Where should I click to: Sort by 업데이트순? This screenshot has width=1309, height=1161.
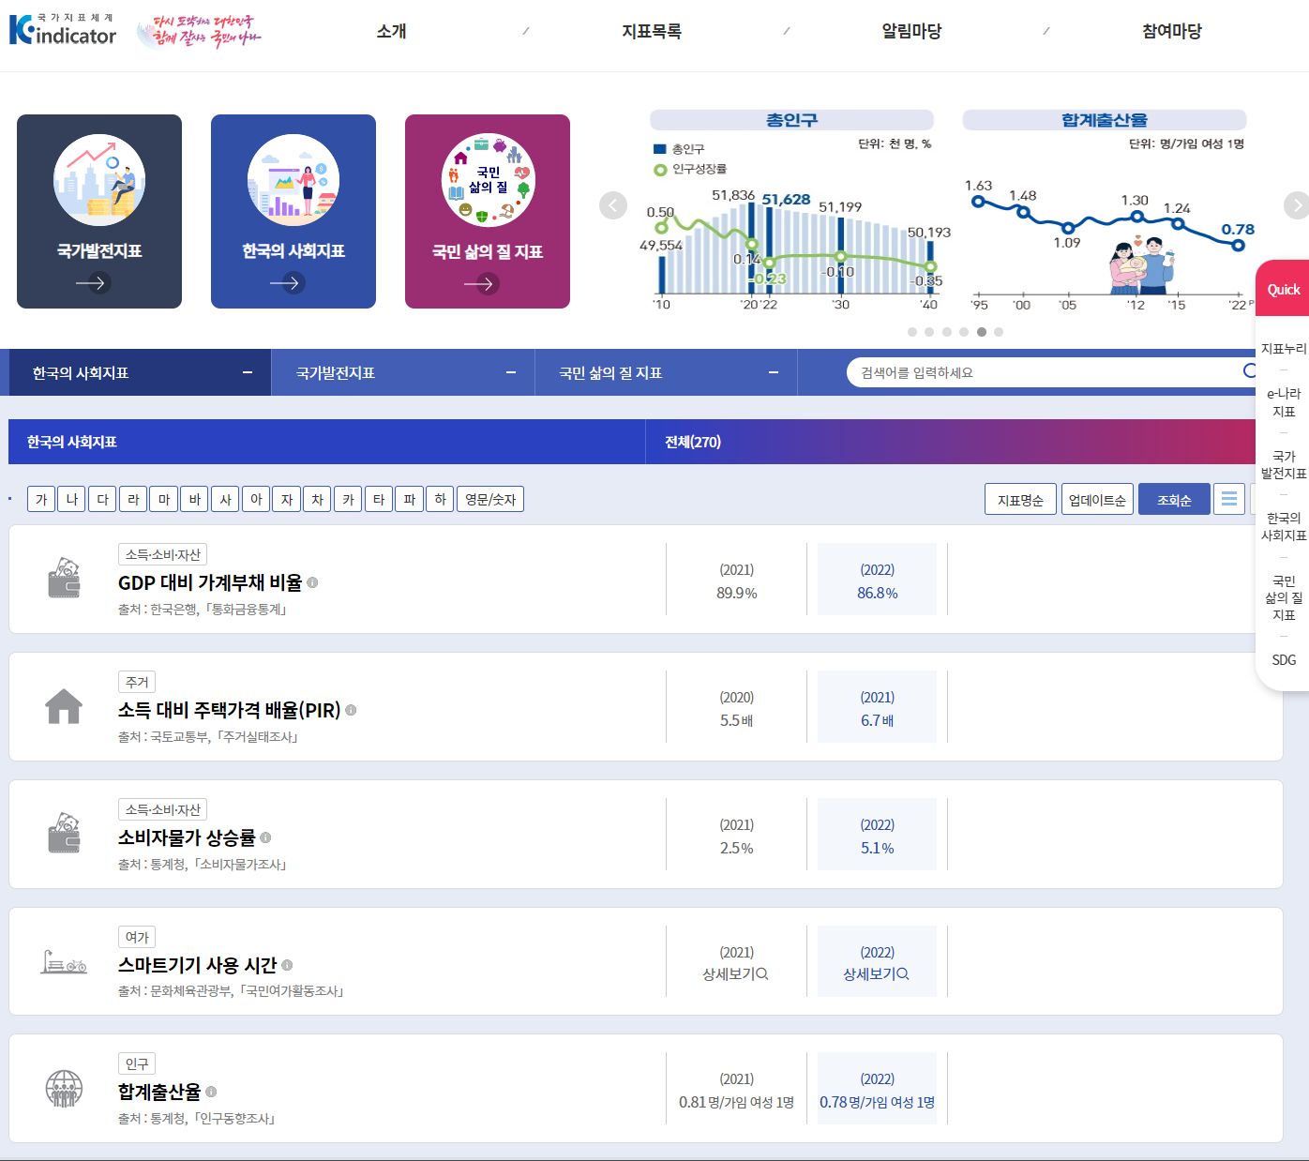click(1097, 499)
